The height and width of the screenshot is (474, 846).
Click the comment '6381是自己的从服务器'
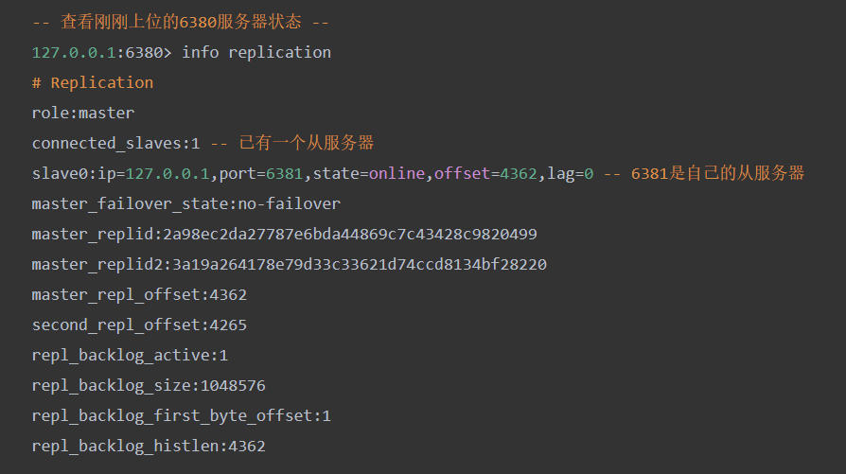point(717,173)
